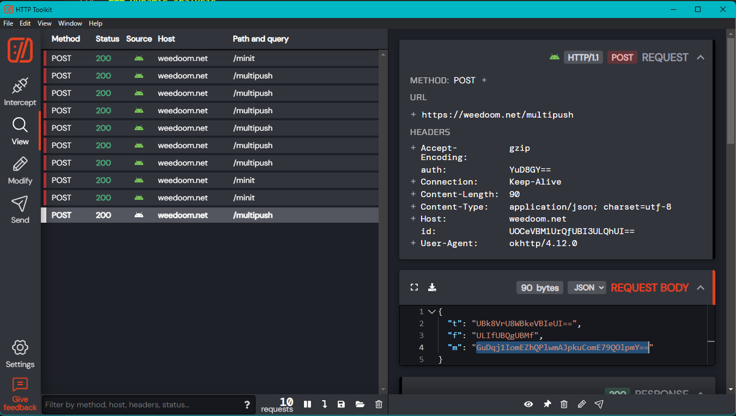Screen dimensions: 736x416
Task: Open the JSON format dropdown
Action: click(587, 287)
